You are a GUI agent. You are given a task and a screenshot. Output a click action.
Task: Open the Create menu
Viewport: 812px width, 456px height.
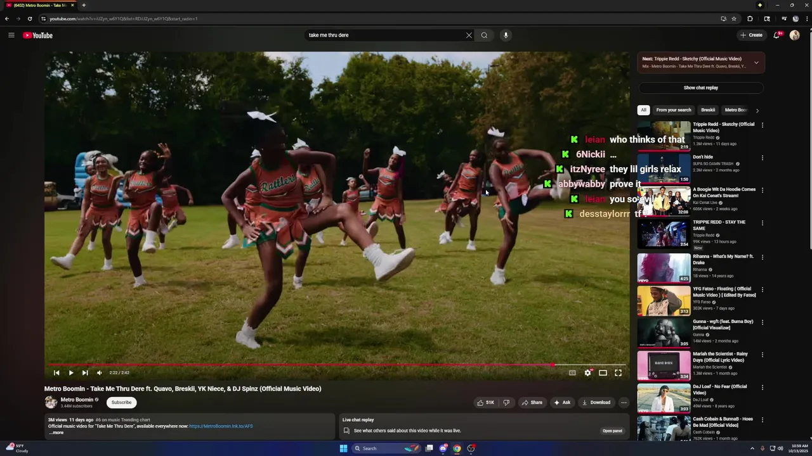click(751, 35)
